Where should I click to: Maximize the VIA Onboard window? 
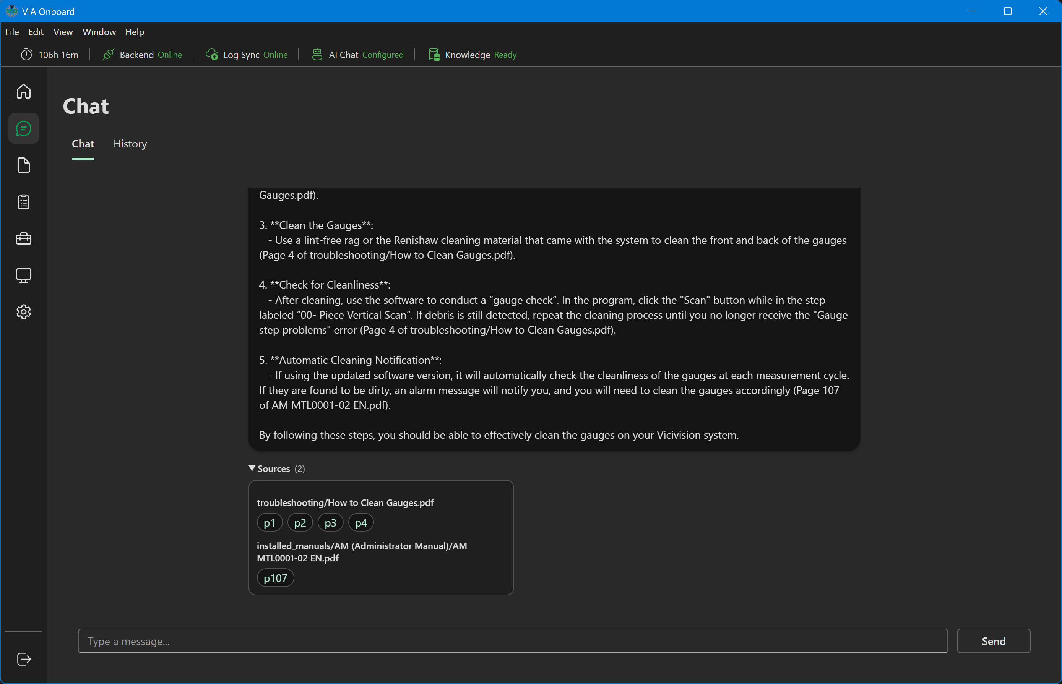1007,11
